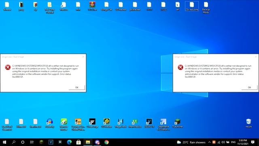Click OK in the left error dialog

pyautogui.click(x=77, y=88)
